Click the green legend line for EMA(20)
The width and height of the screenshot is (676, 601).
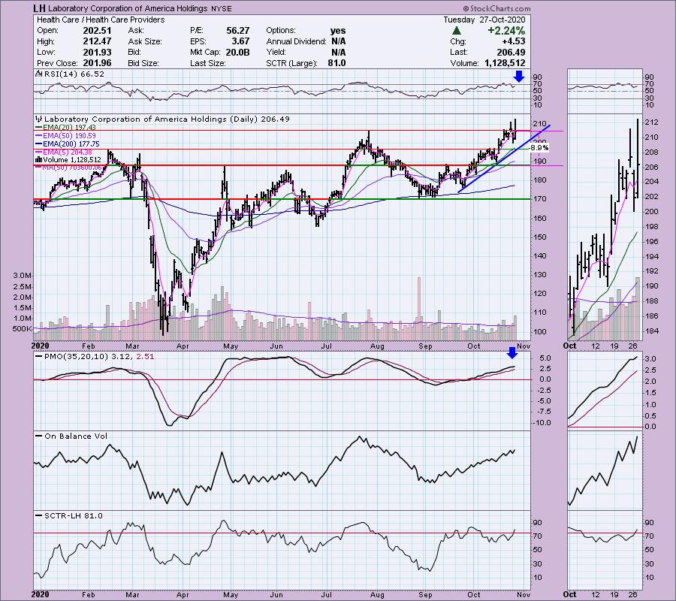click(38, 128)
